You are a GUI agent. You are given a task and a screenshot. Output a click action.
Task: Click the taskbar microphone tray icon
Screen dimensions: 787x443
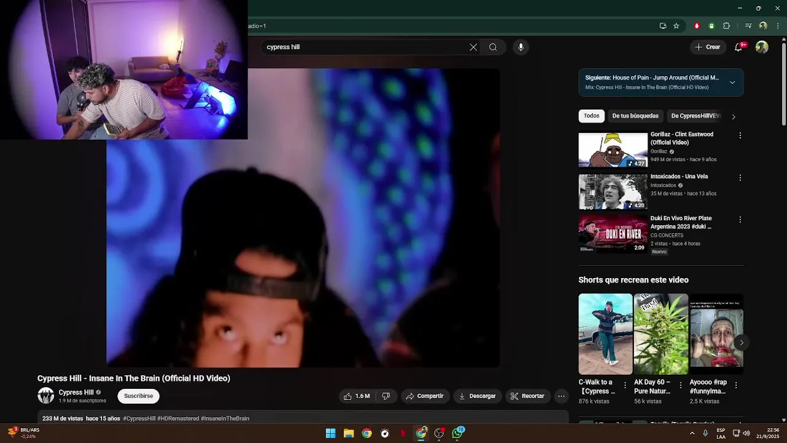705,433
